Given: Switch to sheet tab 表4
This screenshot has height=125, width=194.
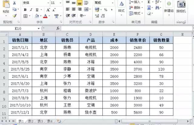Looking at the screenshot, I should click(50, 121).
